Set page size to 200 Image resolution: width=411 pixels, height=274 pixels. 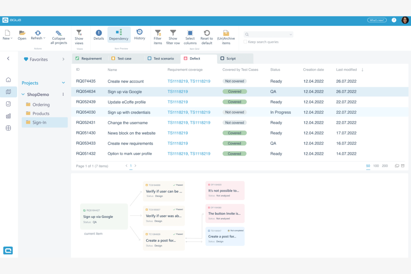pos(385,166)
